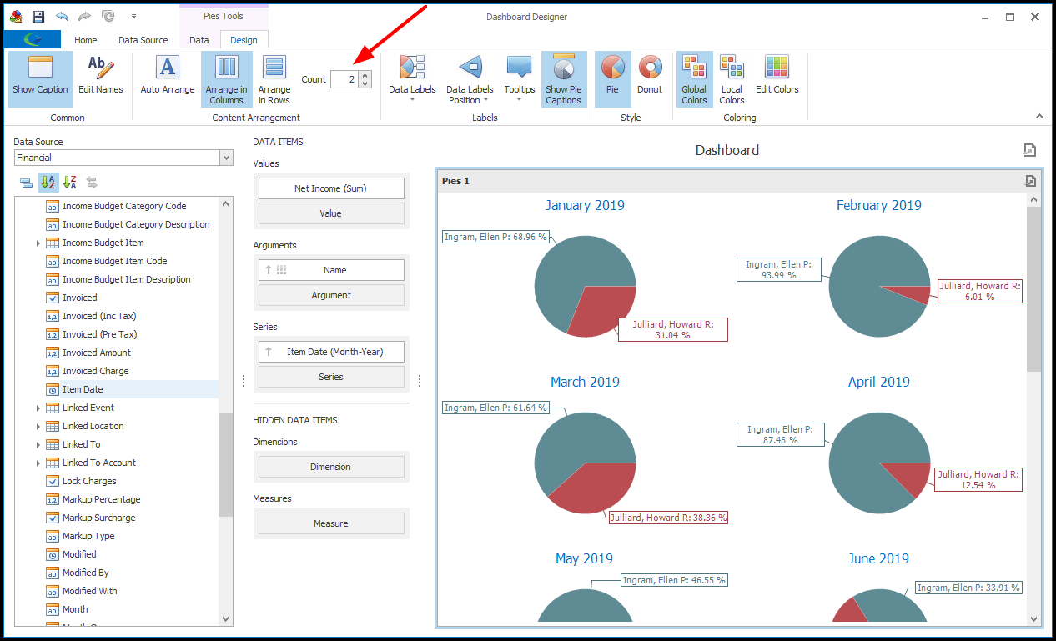The image size is (1056, 641).
Task: Undo last action in quick access toolbar
Action: tap(62, 16)
